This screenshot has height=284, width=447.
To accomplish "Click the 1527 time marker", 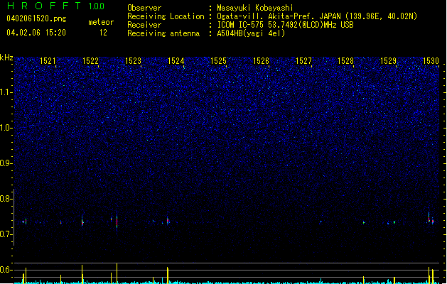I will [303, 60].
